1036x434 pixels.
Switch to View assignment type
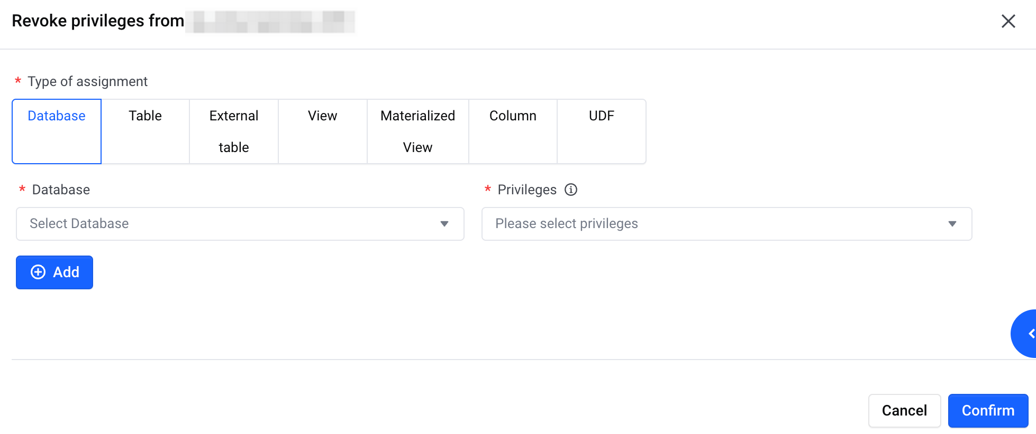click(x=323, y=131)
